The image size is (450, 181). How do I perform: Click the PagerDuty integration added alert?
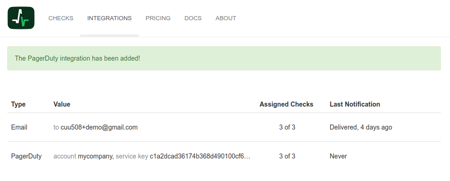[x=224, y=58]
